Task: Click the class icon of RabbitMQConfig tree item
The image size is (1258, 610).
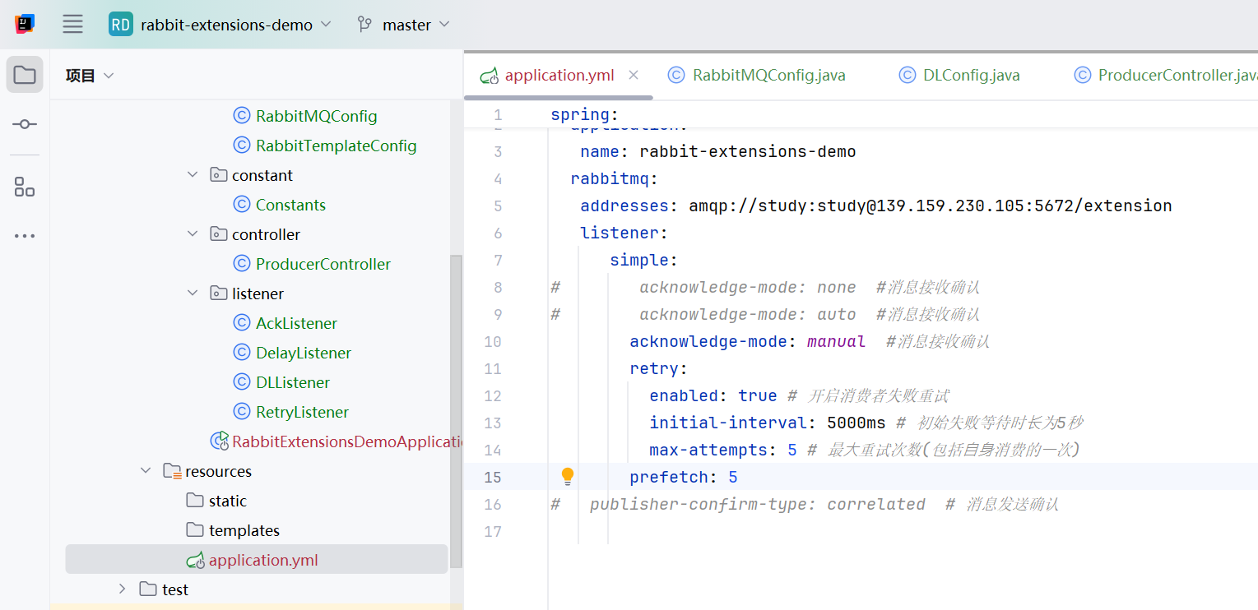Action: coord(242,116)
